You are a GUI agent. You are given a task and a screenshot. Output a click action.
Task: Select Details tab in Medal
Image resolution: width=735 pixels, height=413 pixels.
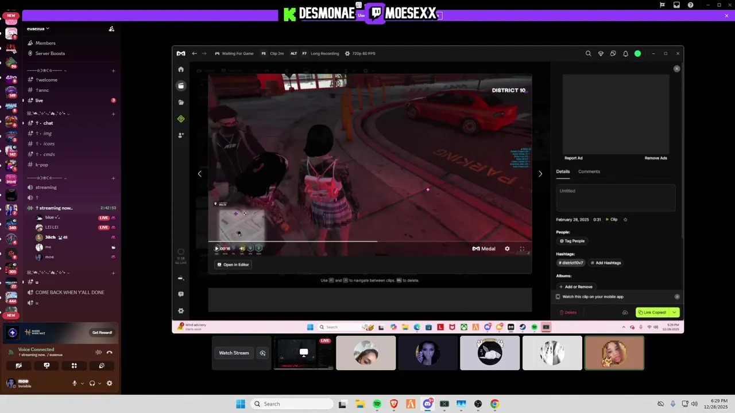(x=563, y=172)
